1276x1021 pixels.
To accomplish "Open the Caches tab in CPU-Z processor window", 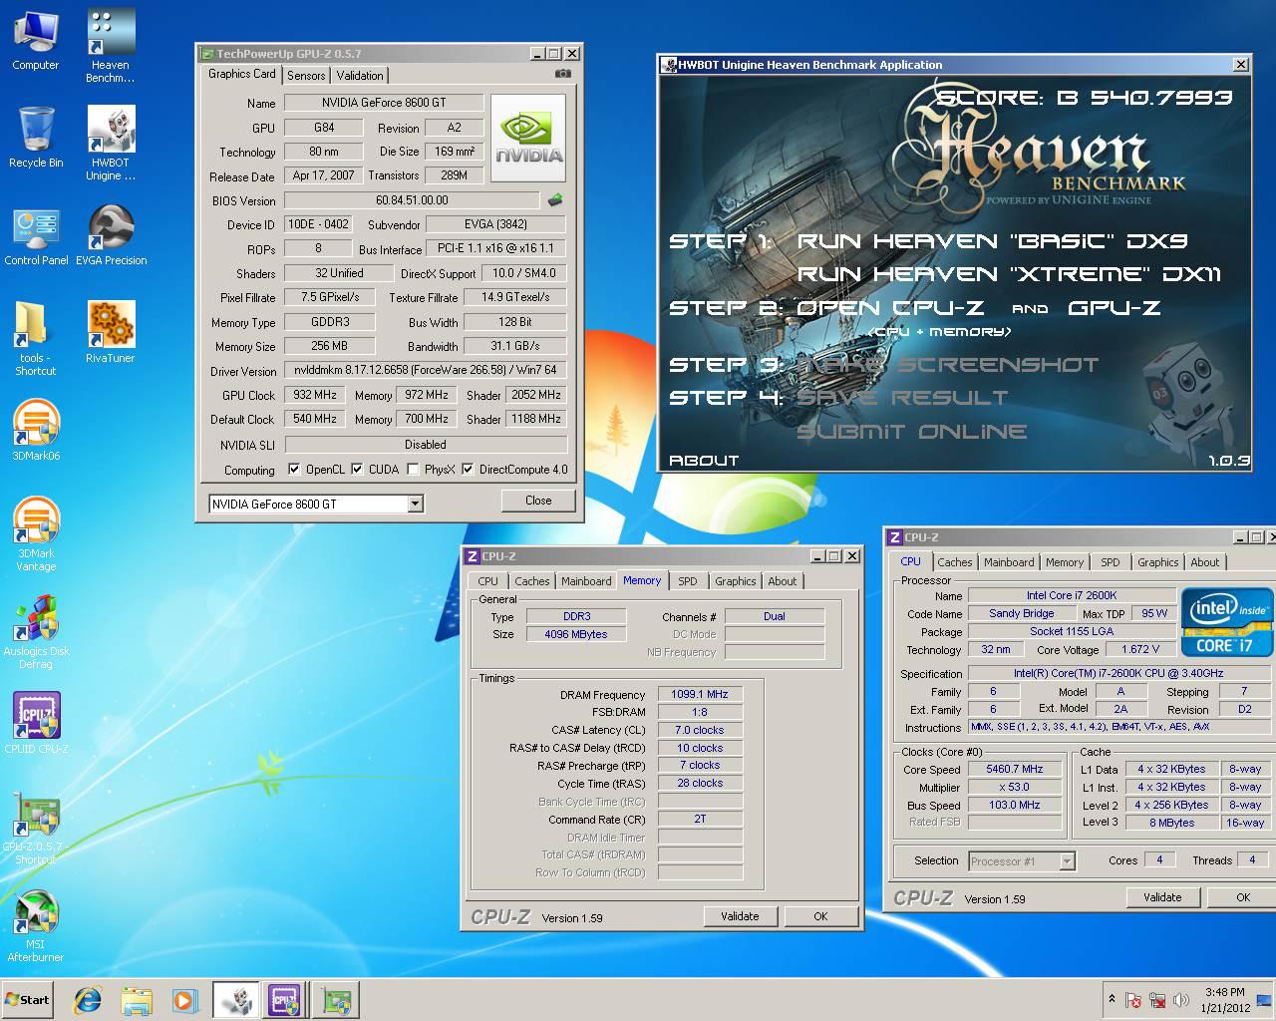I will (954, 562).
